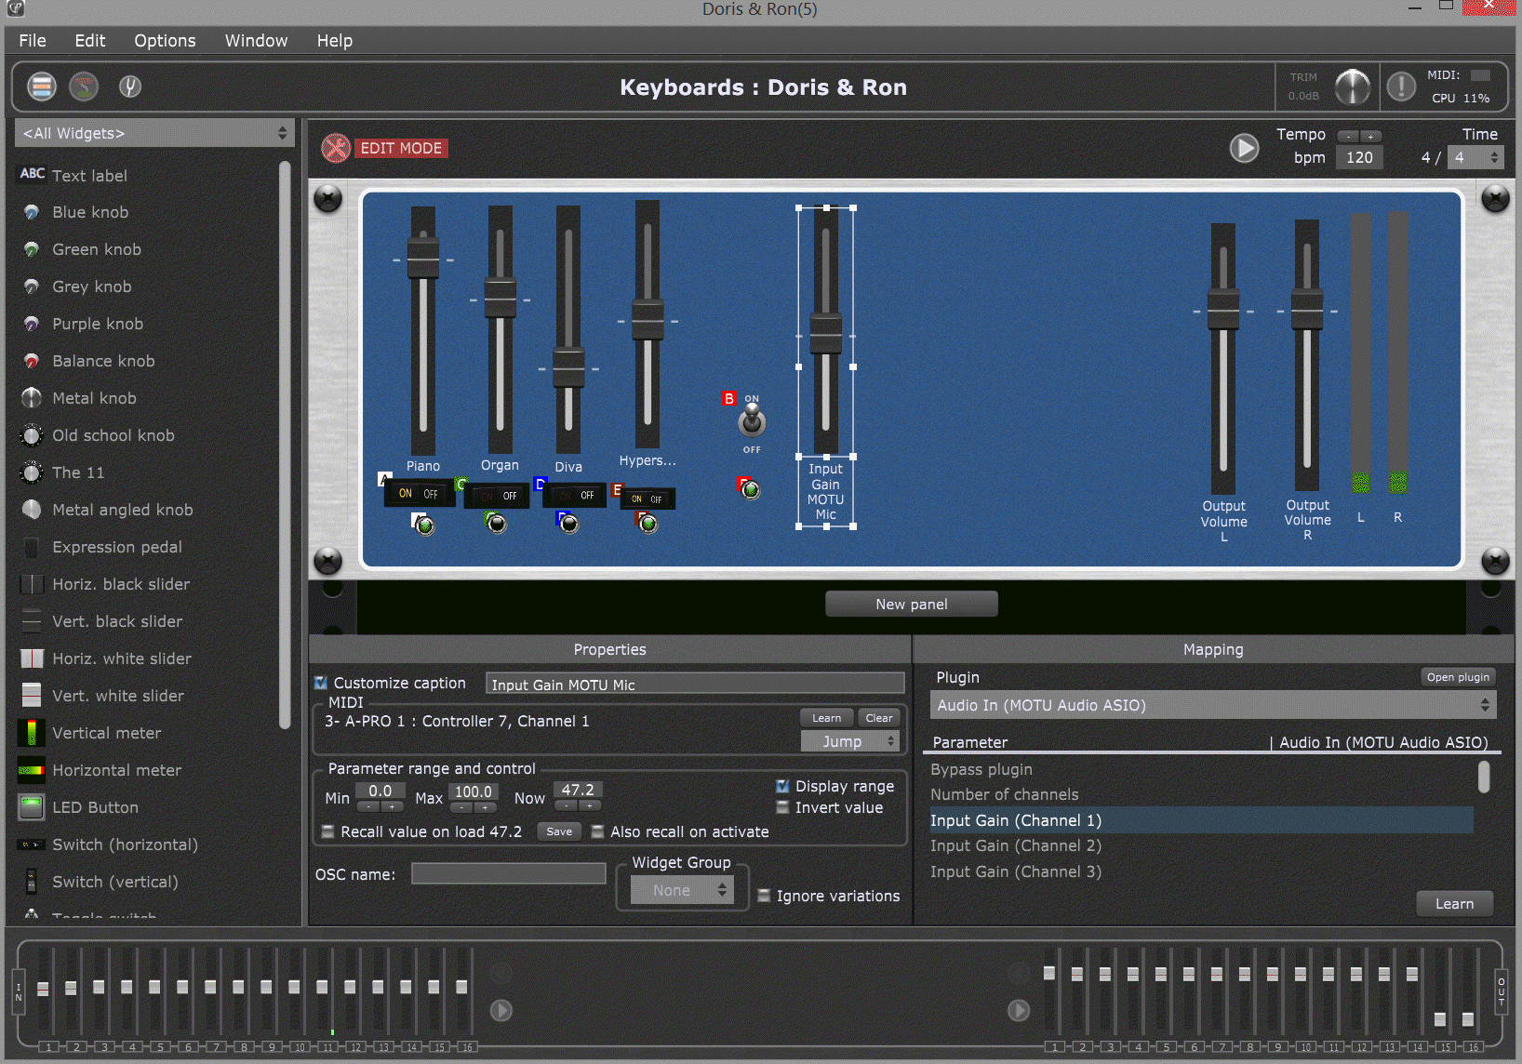This screenshot has height=1064, width=1522.
Task: Enable the Invert value checkbox
Action: pos(782,807)
